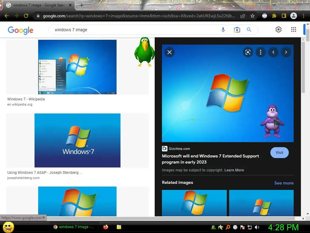Viewport: 310px width, 233px height.
Task: Select Chrome 'windows 7 image' taskbar button
Action: [x=74, y=227]
